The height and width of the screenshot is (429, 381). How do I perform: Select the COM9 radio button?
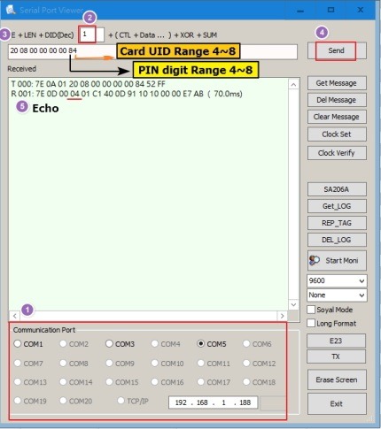(x=109, y=364)
